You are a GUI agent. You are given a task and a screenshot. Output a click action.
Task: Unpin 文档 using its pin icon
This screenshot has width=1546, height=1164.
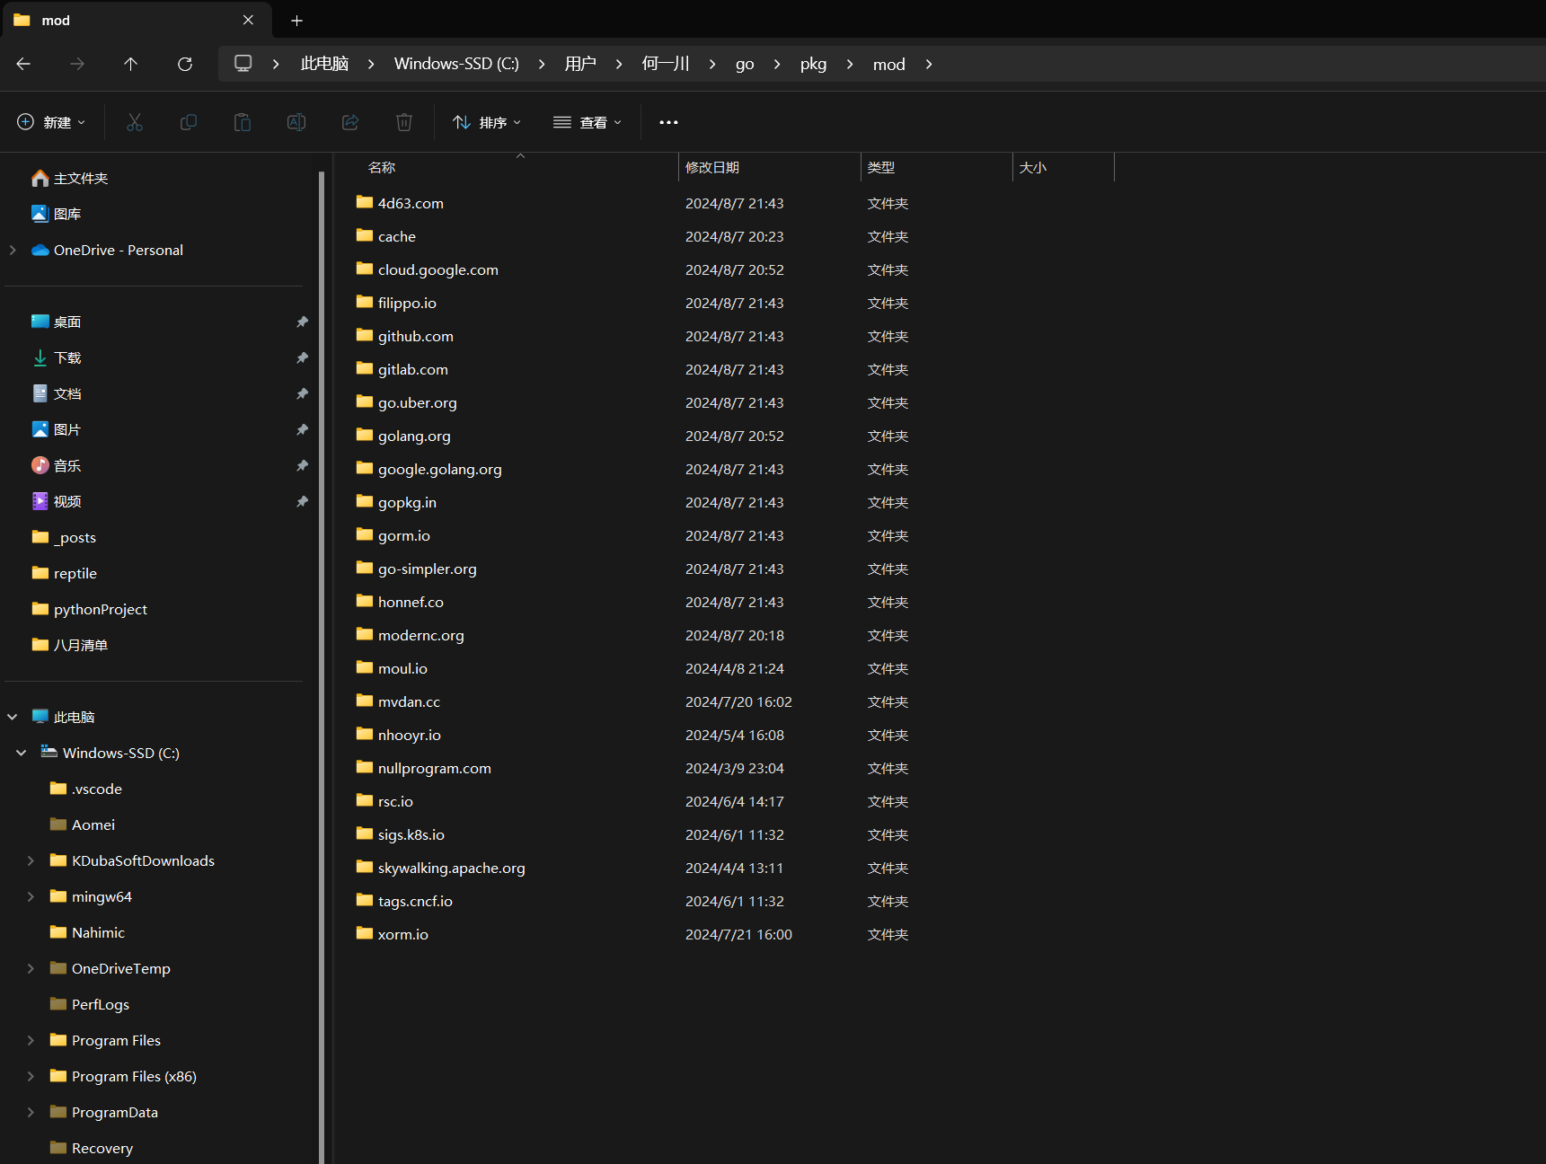[x=302, y=393]
